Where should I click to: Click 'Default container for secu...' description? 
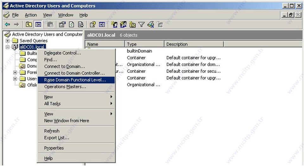coord(193,71)
